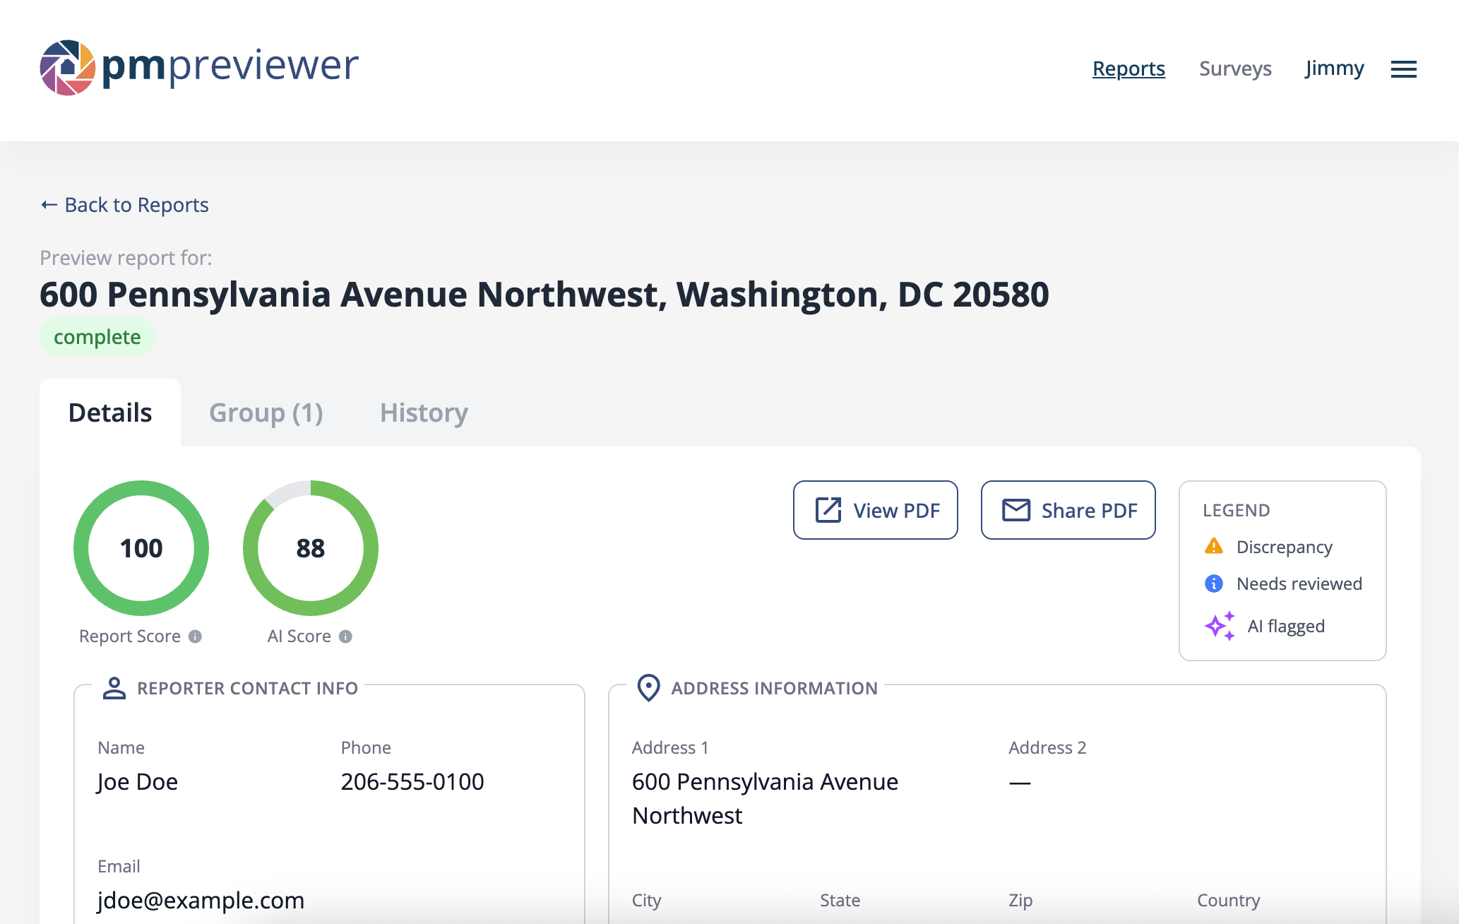Click the Needs reviewed legend label
Viewport: 1459px width, 924px height.
pos(1299,584)
